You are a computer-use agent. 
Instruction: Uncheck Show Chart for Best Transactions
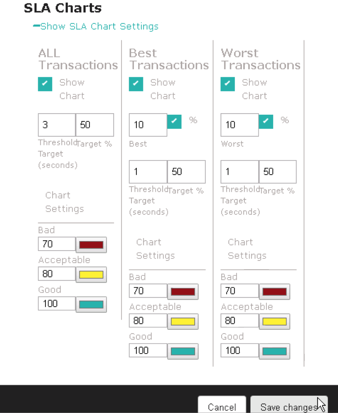coord(136,84)
